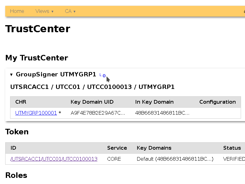
Task: Follow the /UTCC01 token ID link
Action: pos(51,159)
